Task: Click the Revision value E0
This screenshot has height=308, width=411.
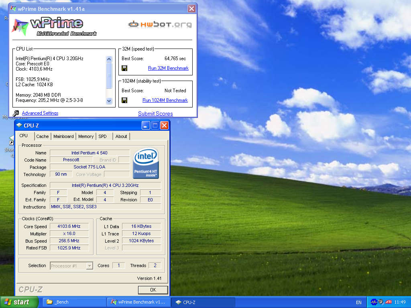Action: click(150, 200)
